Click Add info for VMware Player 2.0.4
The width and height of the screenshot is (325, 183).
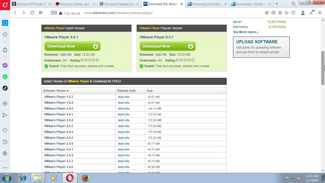coord(124,132)
